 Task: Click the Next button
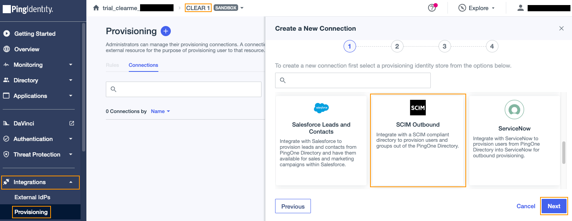click(x=554, y=206)
